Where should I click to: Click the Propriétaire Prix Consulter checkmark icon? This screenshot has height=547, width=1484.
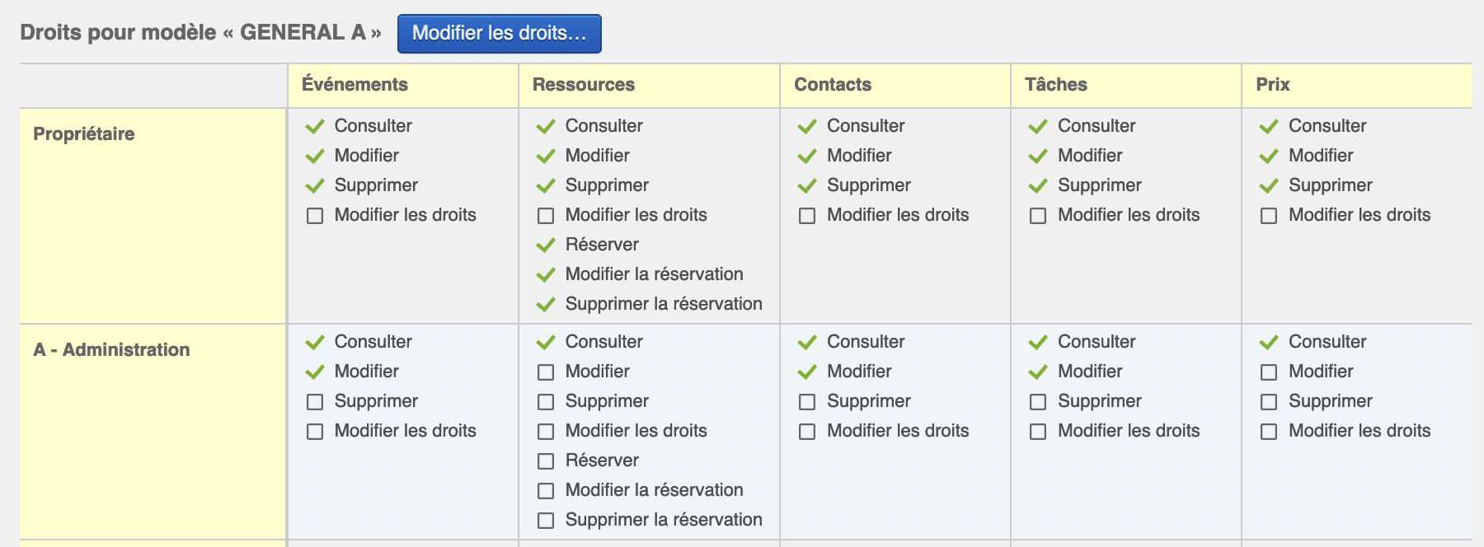pos(1269,126)
